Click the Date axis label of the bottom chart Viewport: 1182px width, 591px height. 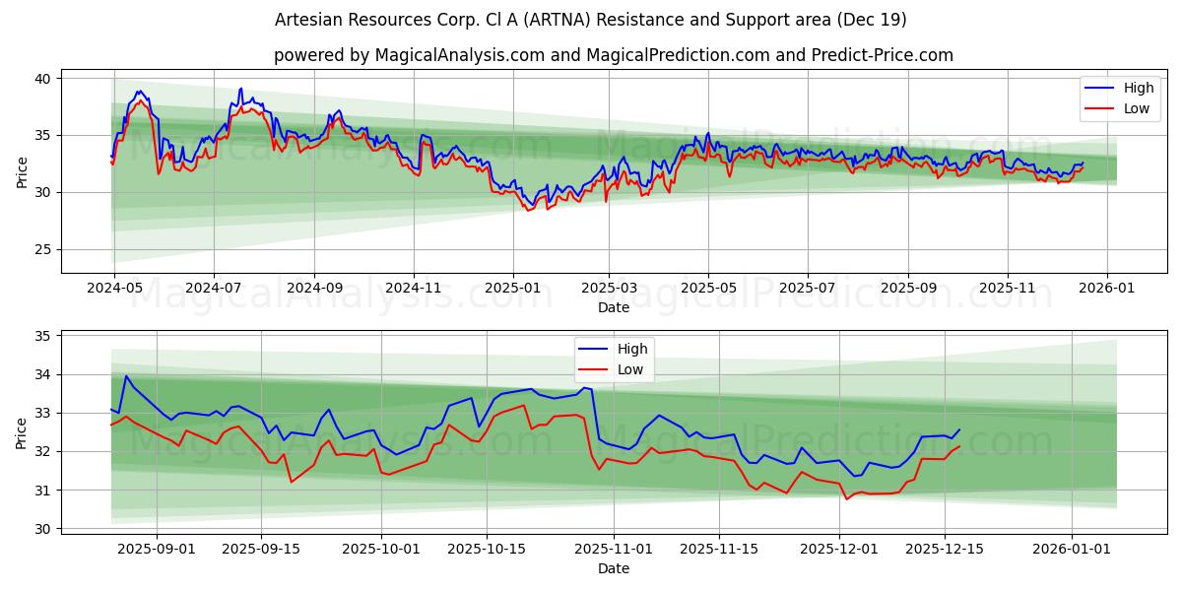coord(613,568)
